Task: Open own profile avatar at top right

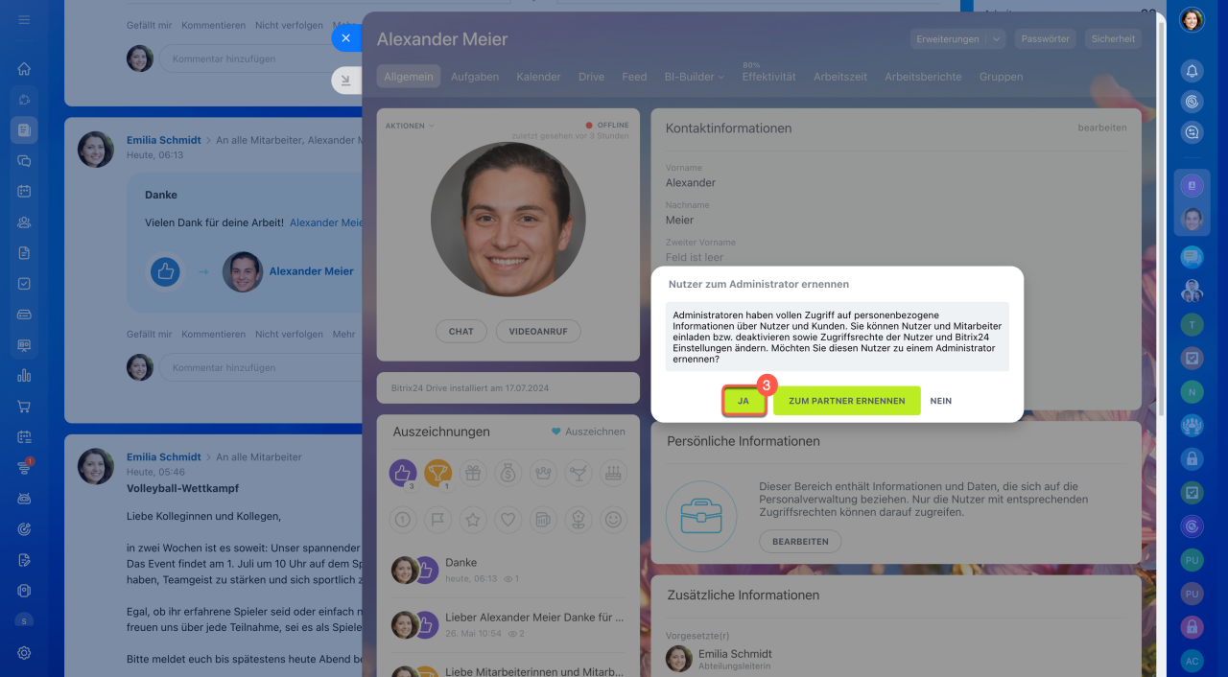Action: (x=1192, y=20)
